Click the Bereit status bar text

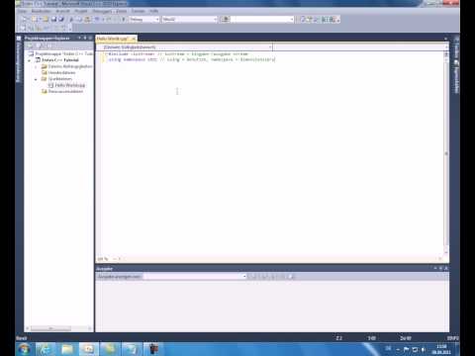pos(21,338)
